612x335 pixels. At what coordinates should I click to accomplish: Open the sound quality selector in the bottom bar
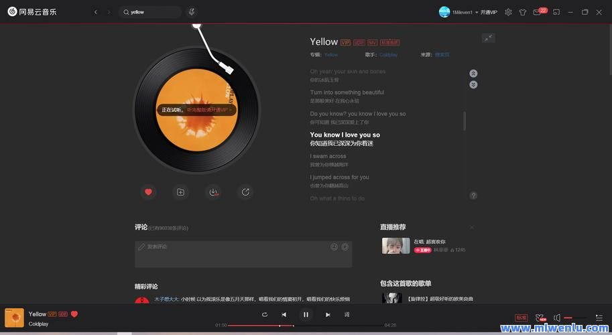coord(521,318)
